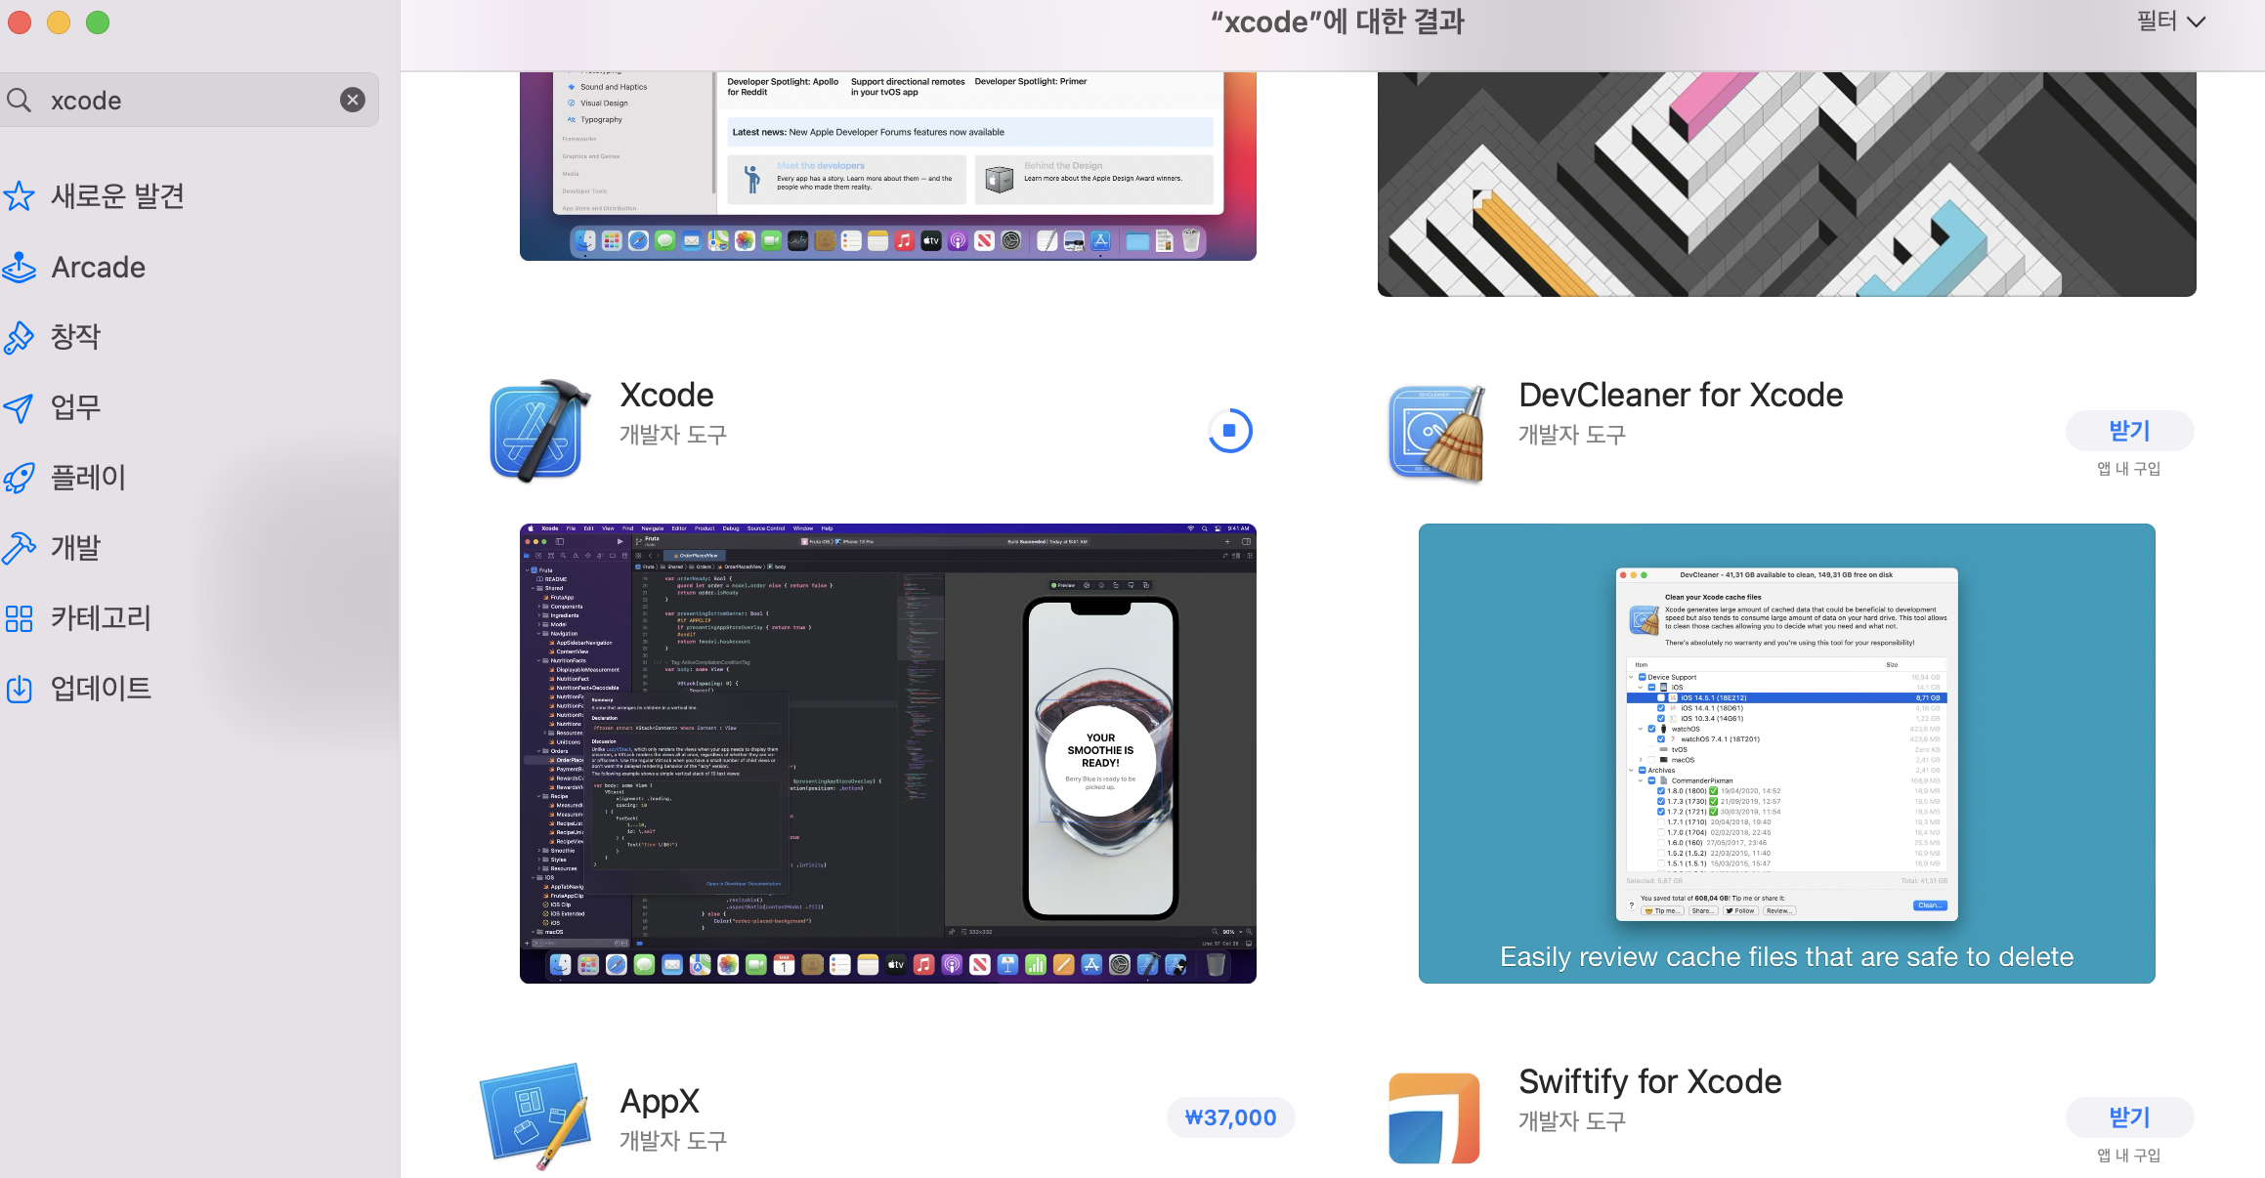Click the grid icon for 카테고리
The image size is (2265, 1178).
[x=19, y=618]
